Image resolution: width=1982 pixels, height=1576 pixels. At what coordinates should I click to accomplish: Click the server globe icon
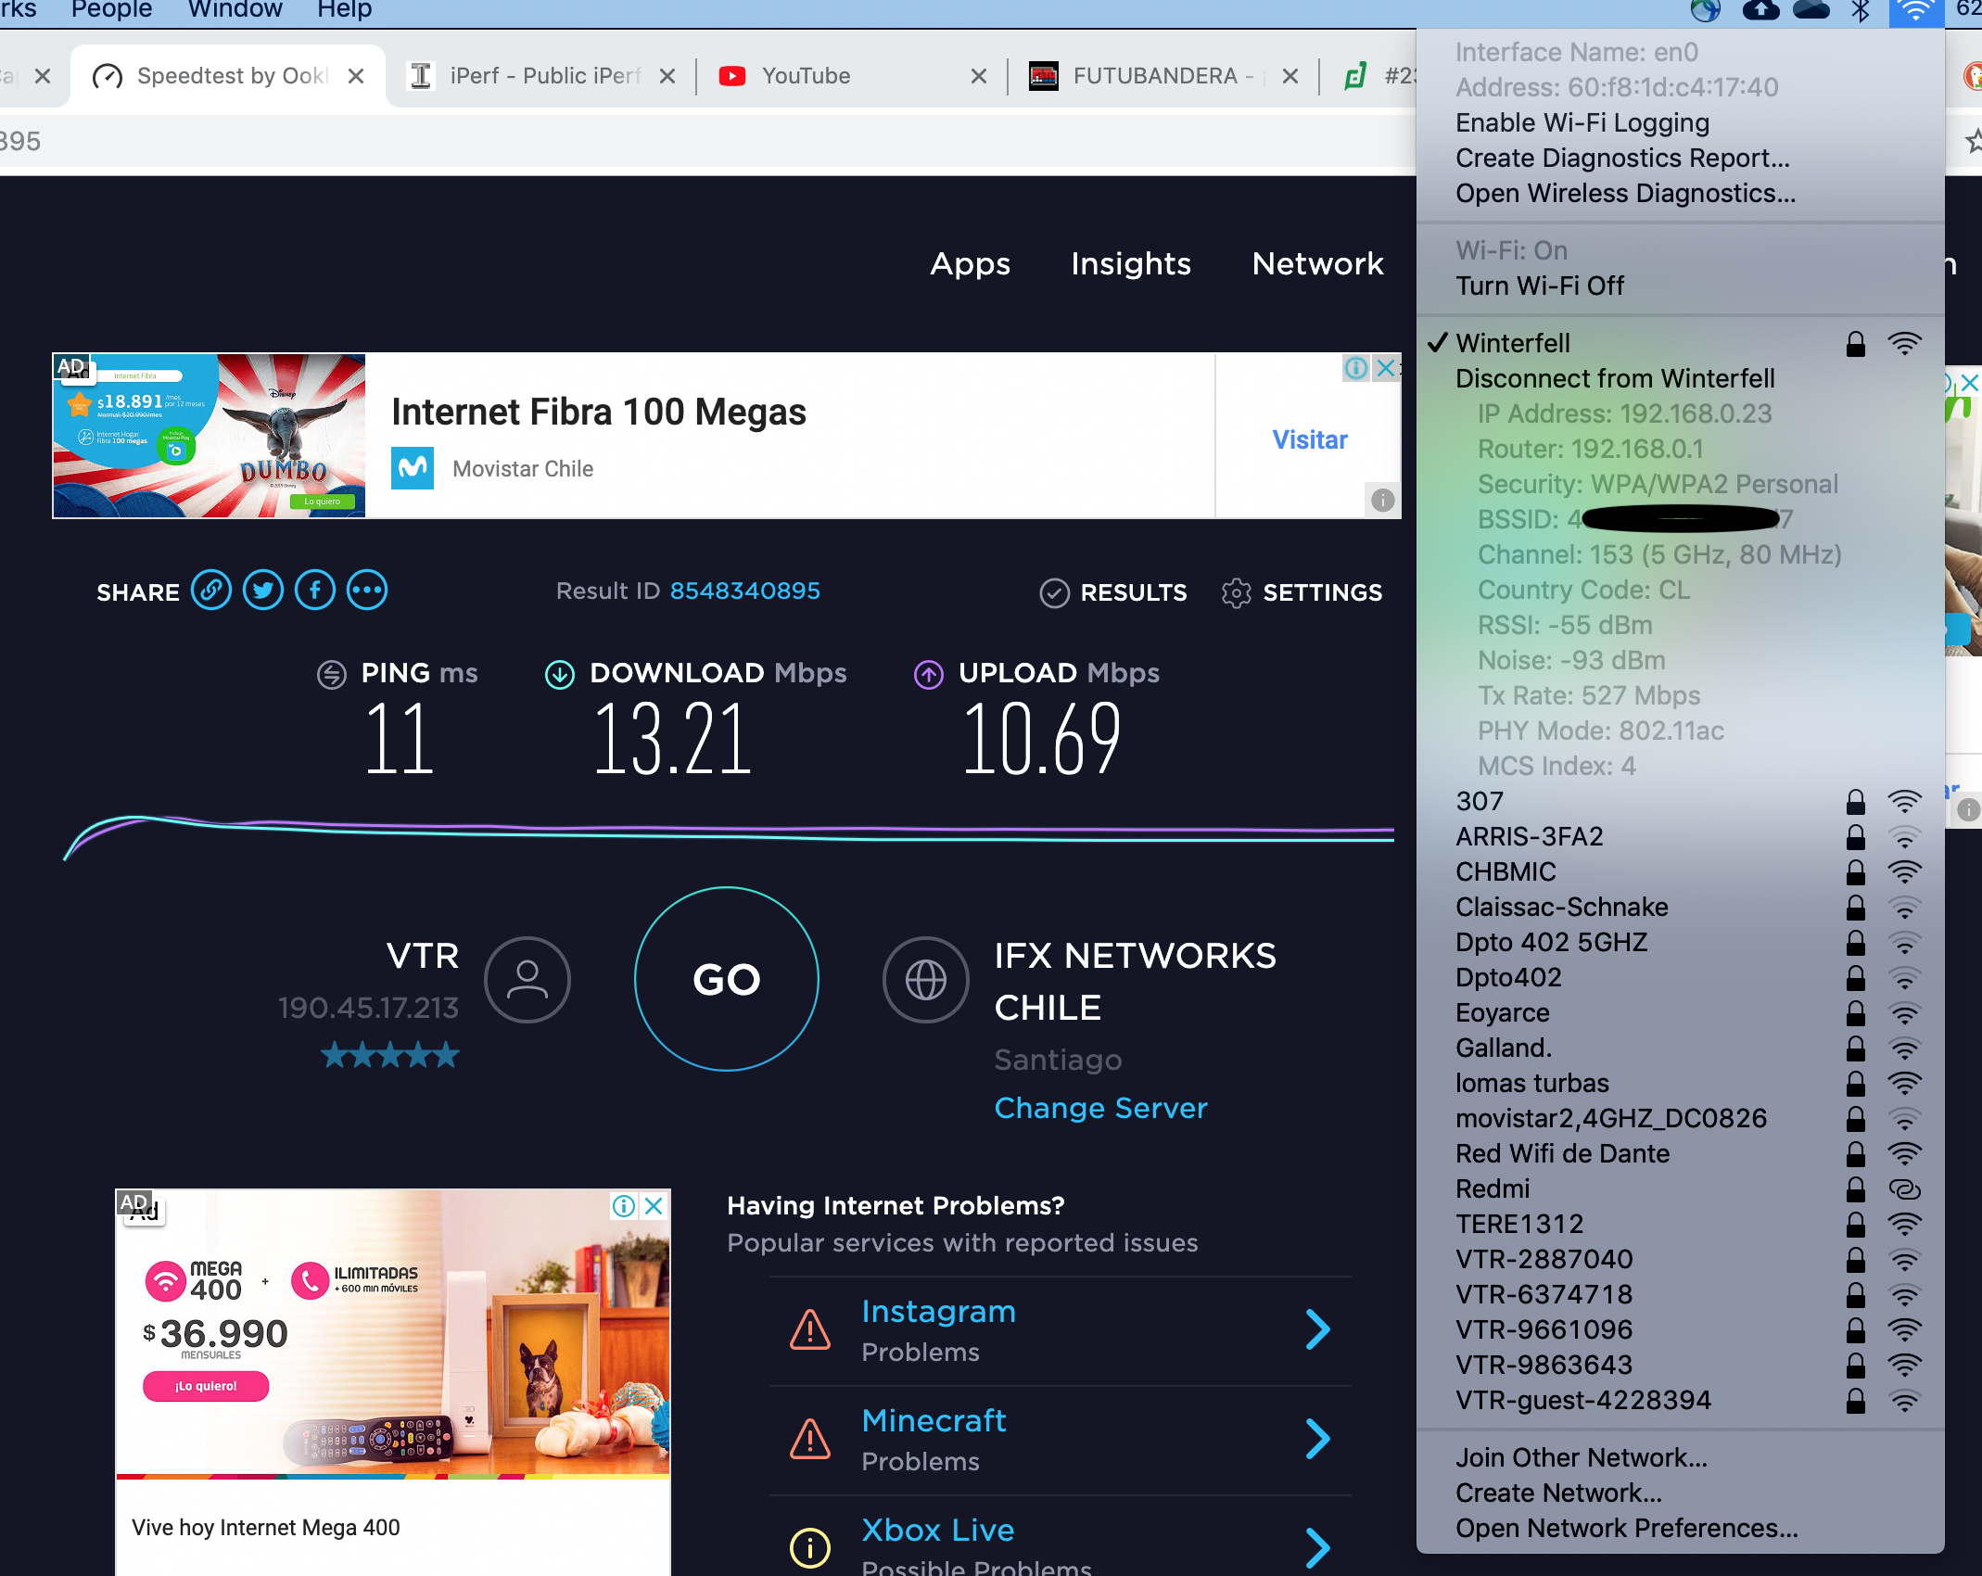926,980
